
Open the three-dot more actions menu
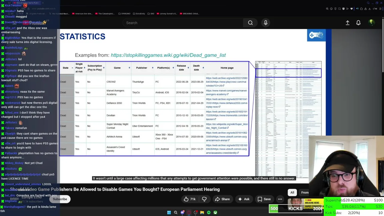click(x=280, y=199)
